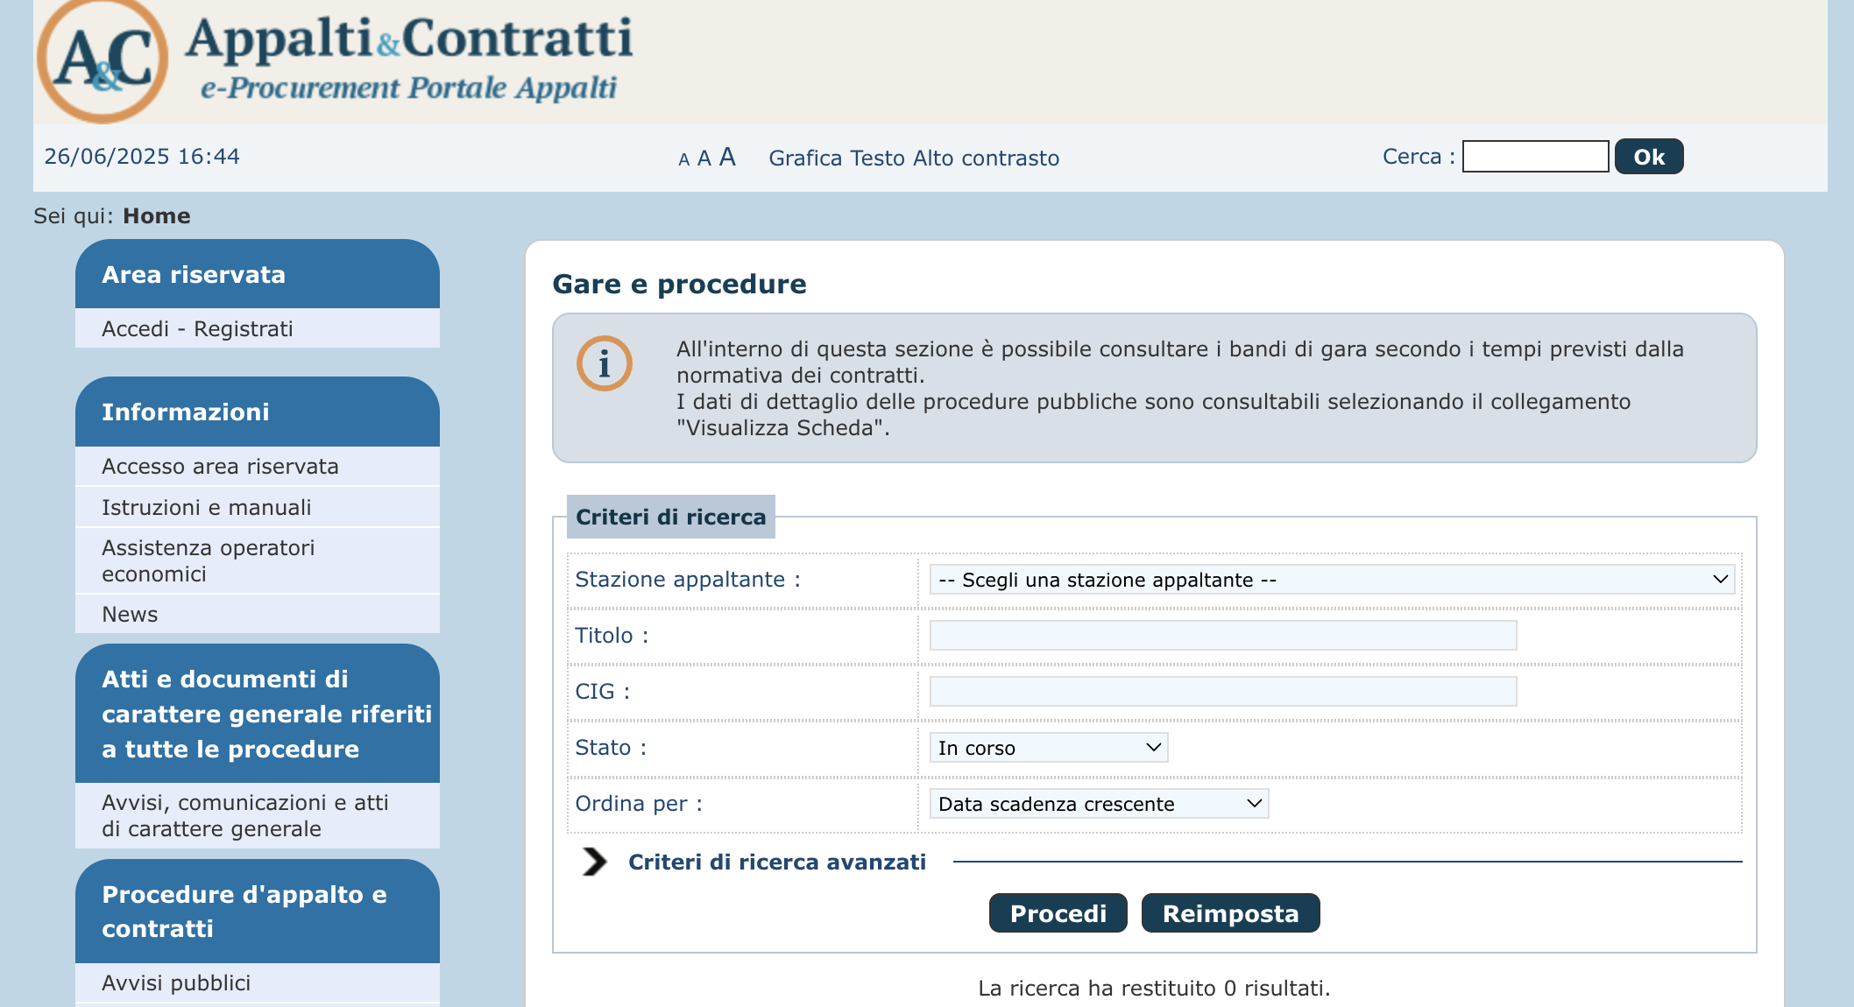Activate Alto contrasto mode

tap(988, 158)
